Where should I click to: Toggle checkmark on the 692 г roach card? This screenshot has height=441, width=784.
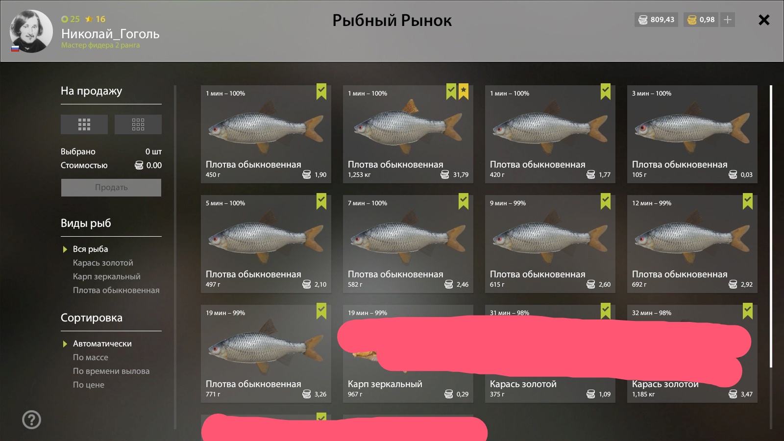tap(748, 201)
